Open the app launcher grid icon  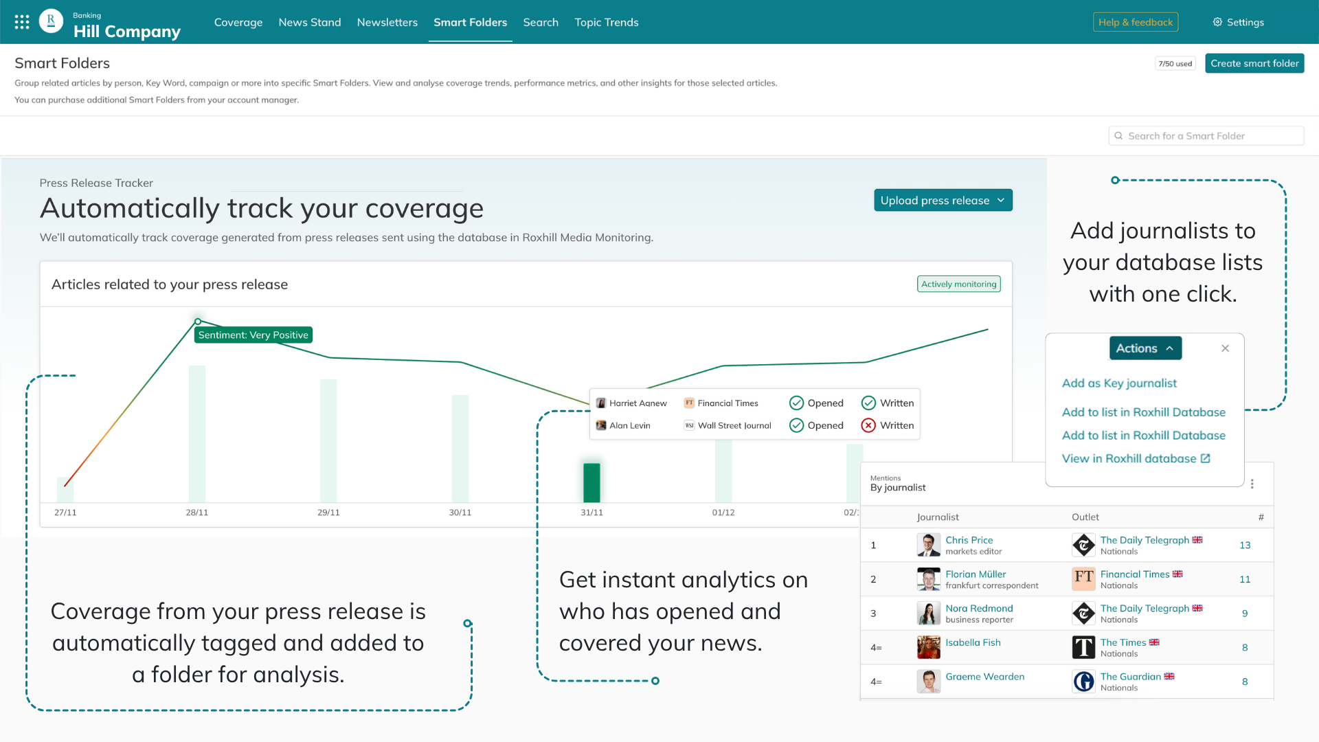tap(22, 22)
